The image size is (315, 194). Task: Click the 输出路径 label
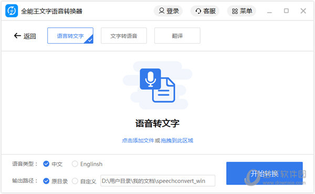25,181
